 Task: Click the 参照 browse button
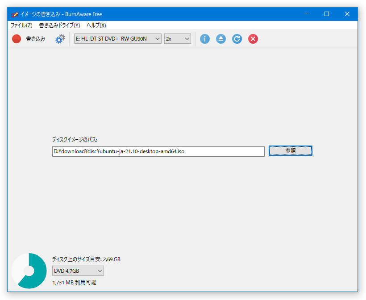pyautogui.click(x=291, y=151)
